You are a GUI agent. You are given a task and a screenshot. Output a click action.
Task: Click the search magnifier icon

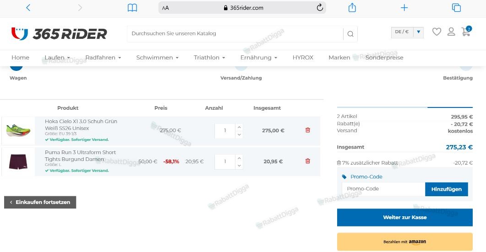click(350, 34)
